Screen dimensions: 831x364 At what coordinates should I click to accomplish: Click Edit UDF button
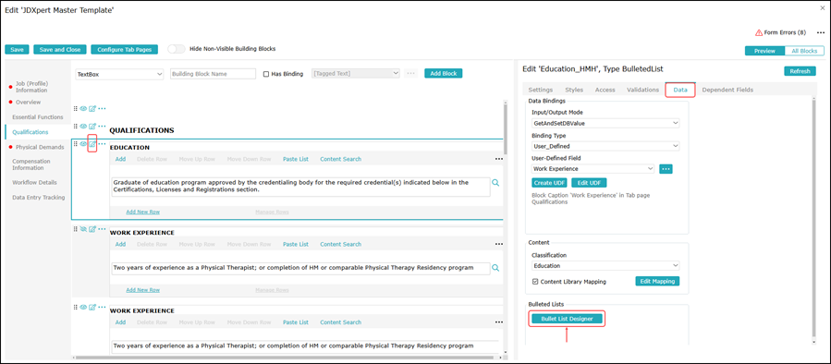[589, 183]
